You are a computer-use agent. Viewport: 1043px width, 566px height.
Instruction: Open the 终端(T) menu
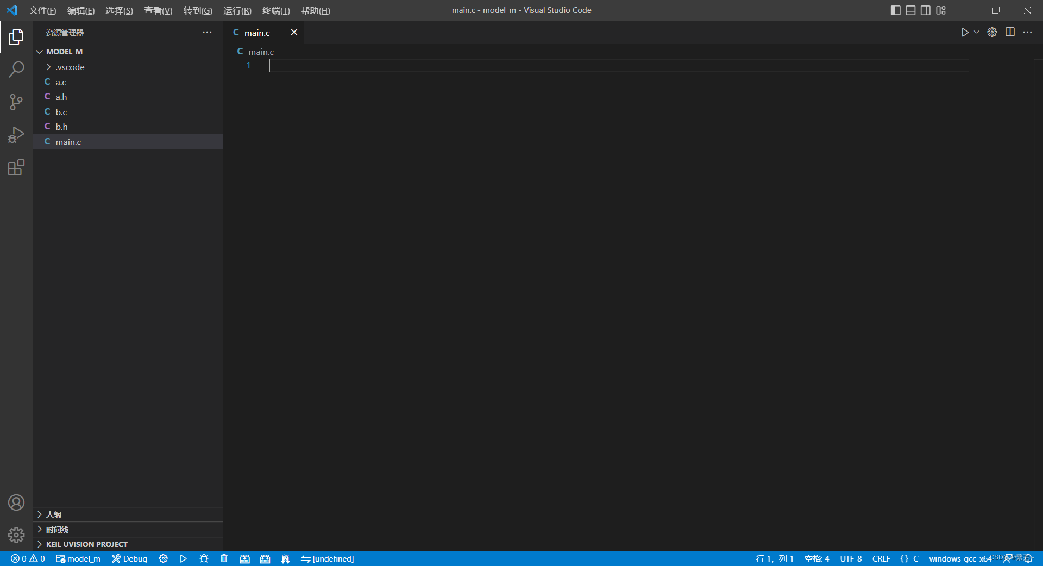(276, 10)
